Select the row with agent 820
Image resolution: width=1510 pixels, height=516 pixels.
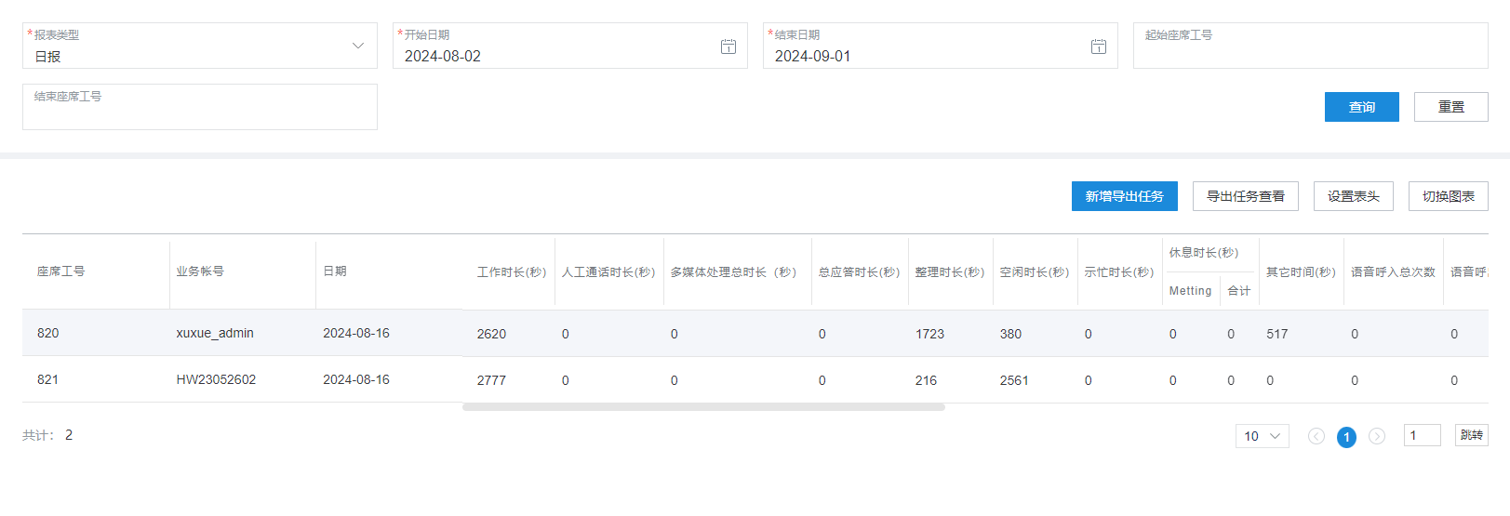755,333
